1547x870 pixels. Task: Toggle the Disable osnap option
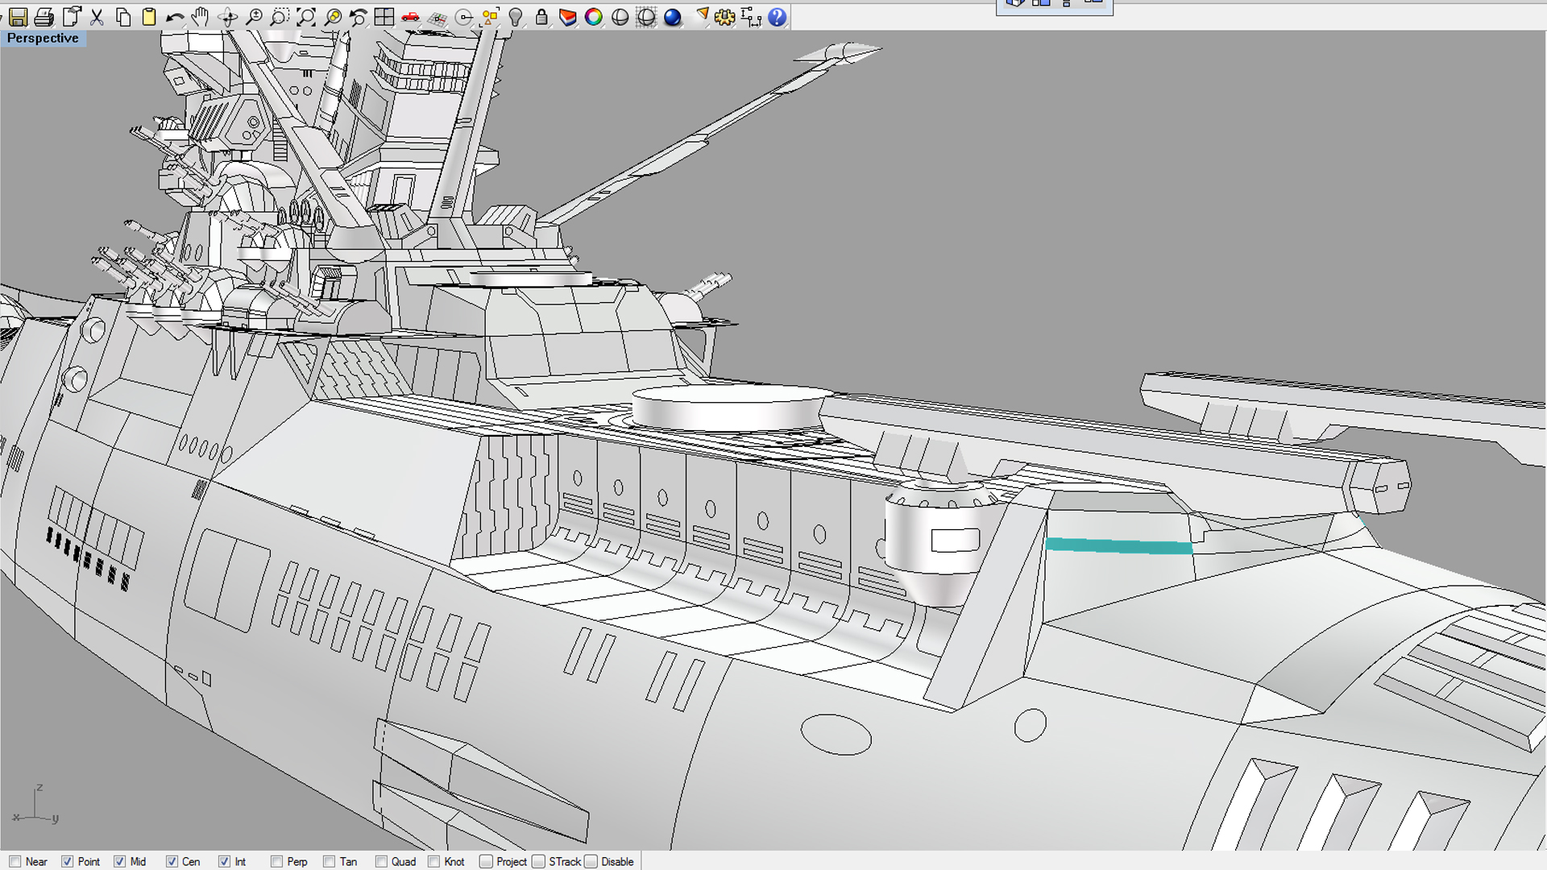coord(591,861)
